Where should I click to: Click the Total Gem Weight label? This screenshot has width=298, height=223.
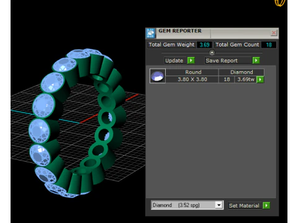click(171, 45)
